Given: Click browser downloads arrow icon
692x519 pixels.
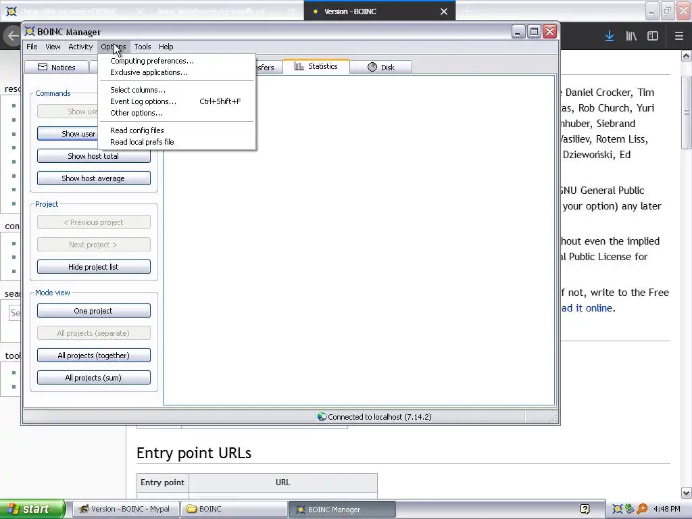Looking at the screenshot, I should pyautogui.click(x=610, y=36).
